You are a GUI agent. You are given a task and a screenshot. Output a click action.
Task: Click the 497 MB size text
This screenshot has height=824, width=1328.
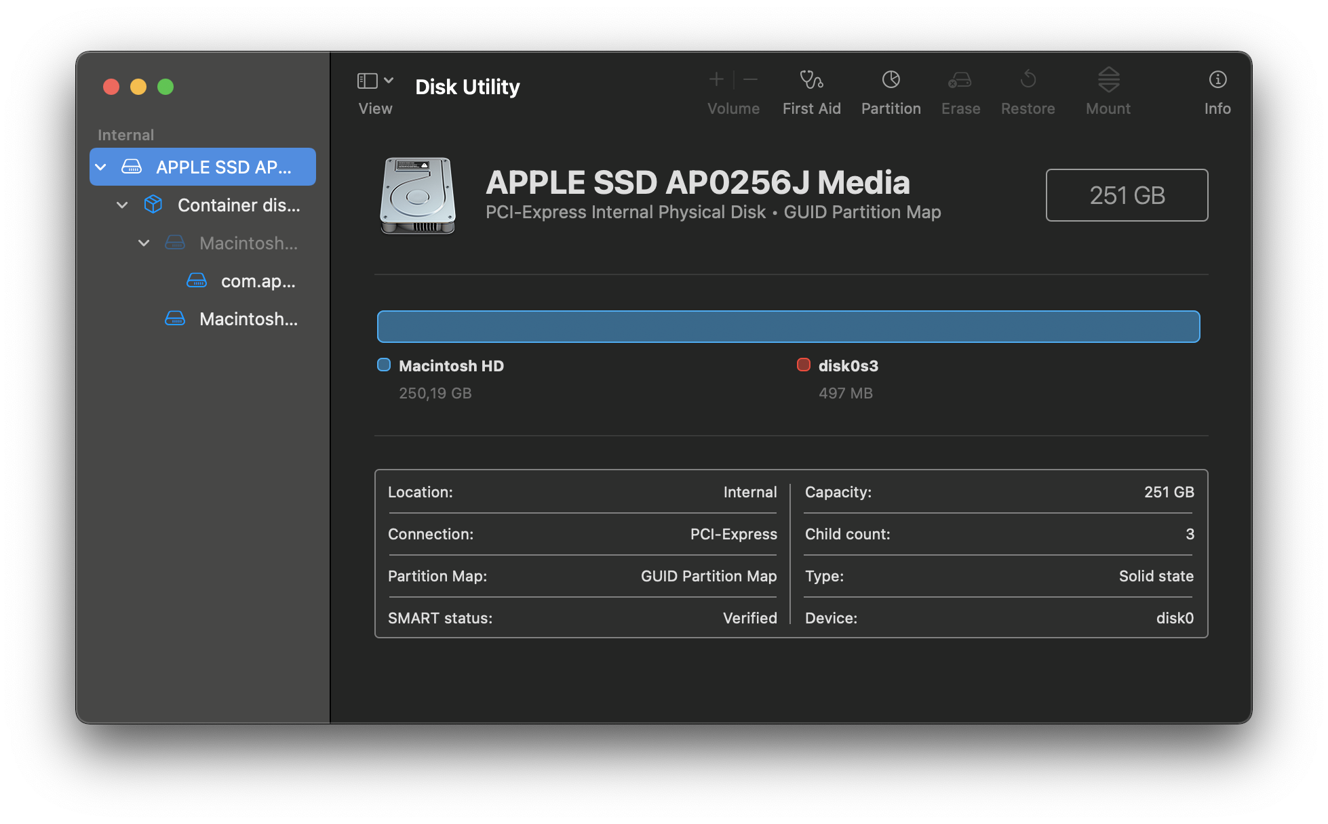[845, 393]
